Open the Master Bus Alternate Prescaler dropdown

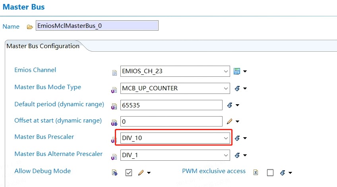[x=226, y=155]
